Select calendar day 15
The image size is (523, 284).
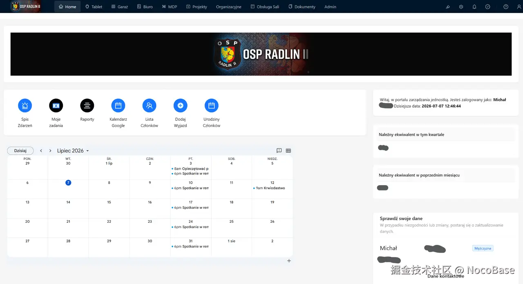(109, 202)
